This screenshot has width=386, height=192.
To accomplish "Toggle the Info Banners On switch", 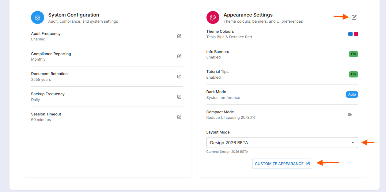I will pyautogui.click(x=353, y=54).
